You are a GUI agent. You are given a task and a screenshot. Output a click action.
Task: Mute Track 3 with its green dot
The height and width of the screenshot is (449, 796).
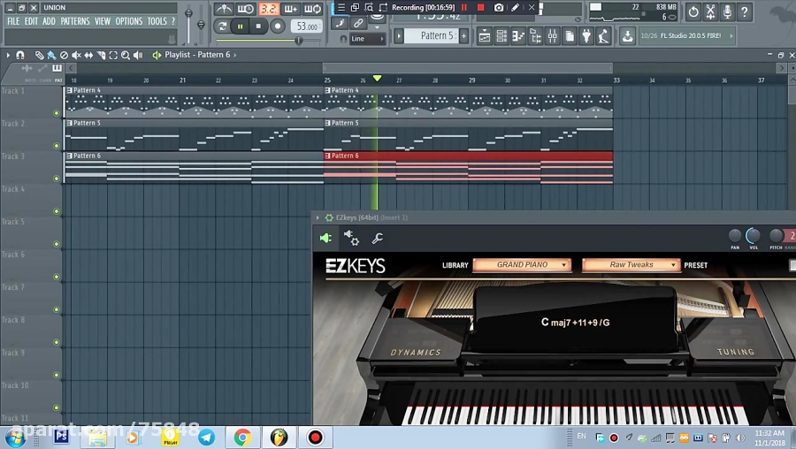[57, 179]
